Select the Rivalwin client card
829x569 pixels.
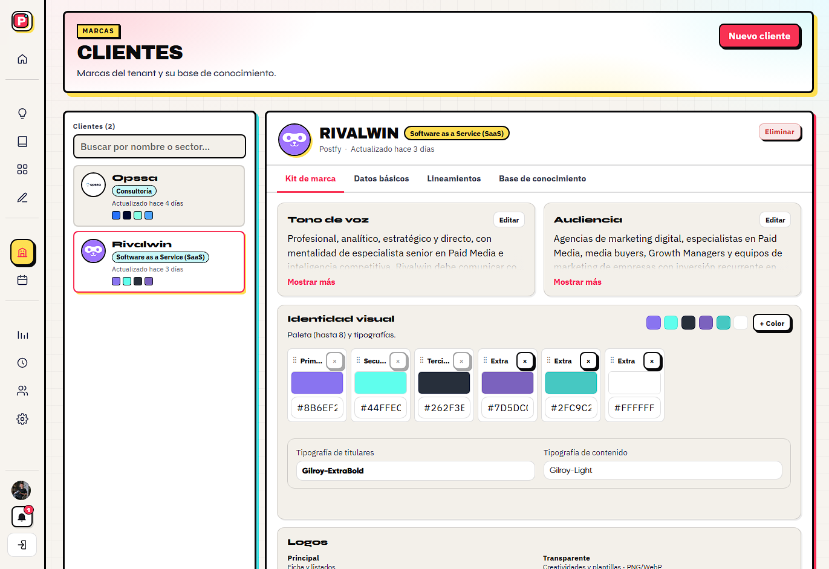point(159,262)
